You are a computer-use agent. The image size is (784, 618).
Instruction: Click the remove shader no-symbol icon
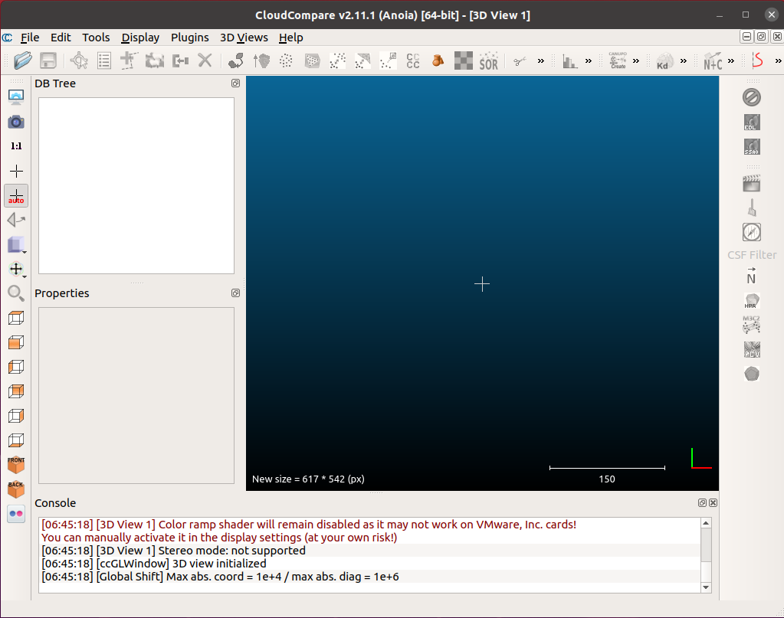pyautogui.click(x=752, y=97)
